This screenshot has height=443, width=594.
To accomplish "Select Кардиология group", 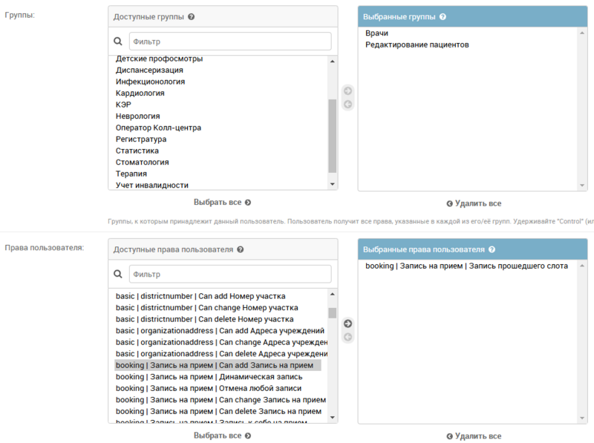I will [140, 93].
